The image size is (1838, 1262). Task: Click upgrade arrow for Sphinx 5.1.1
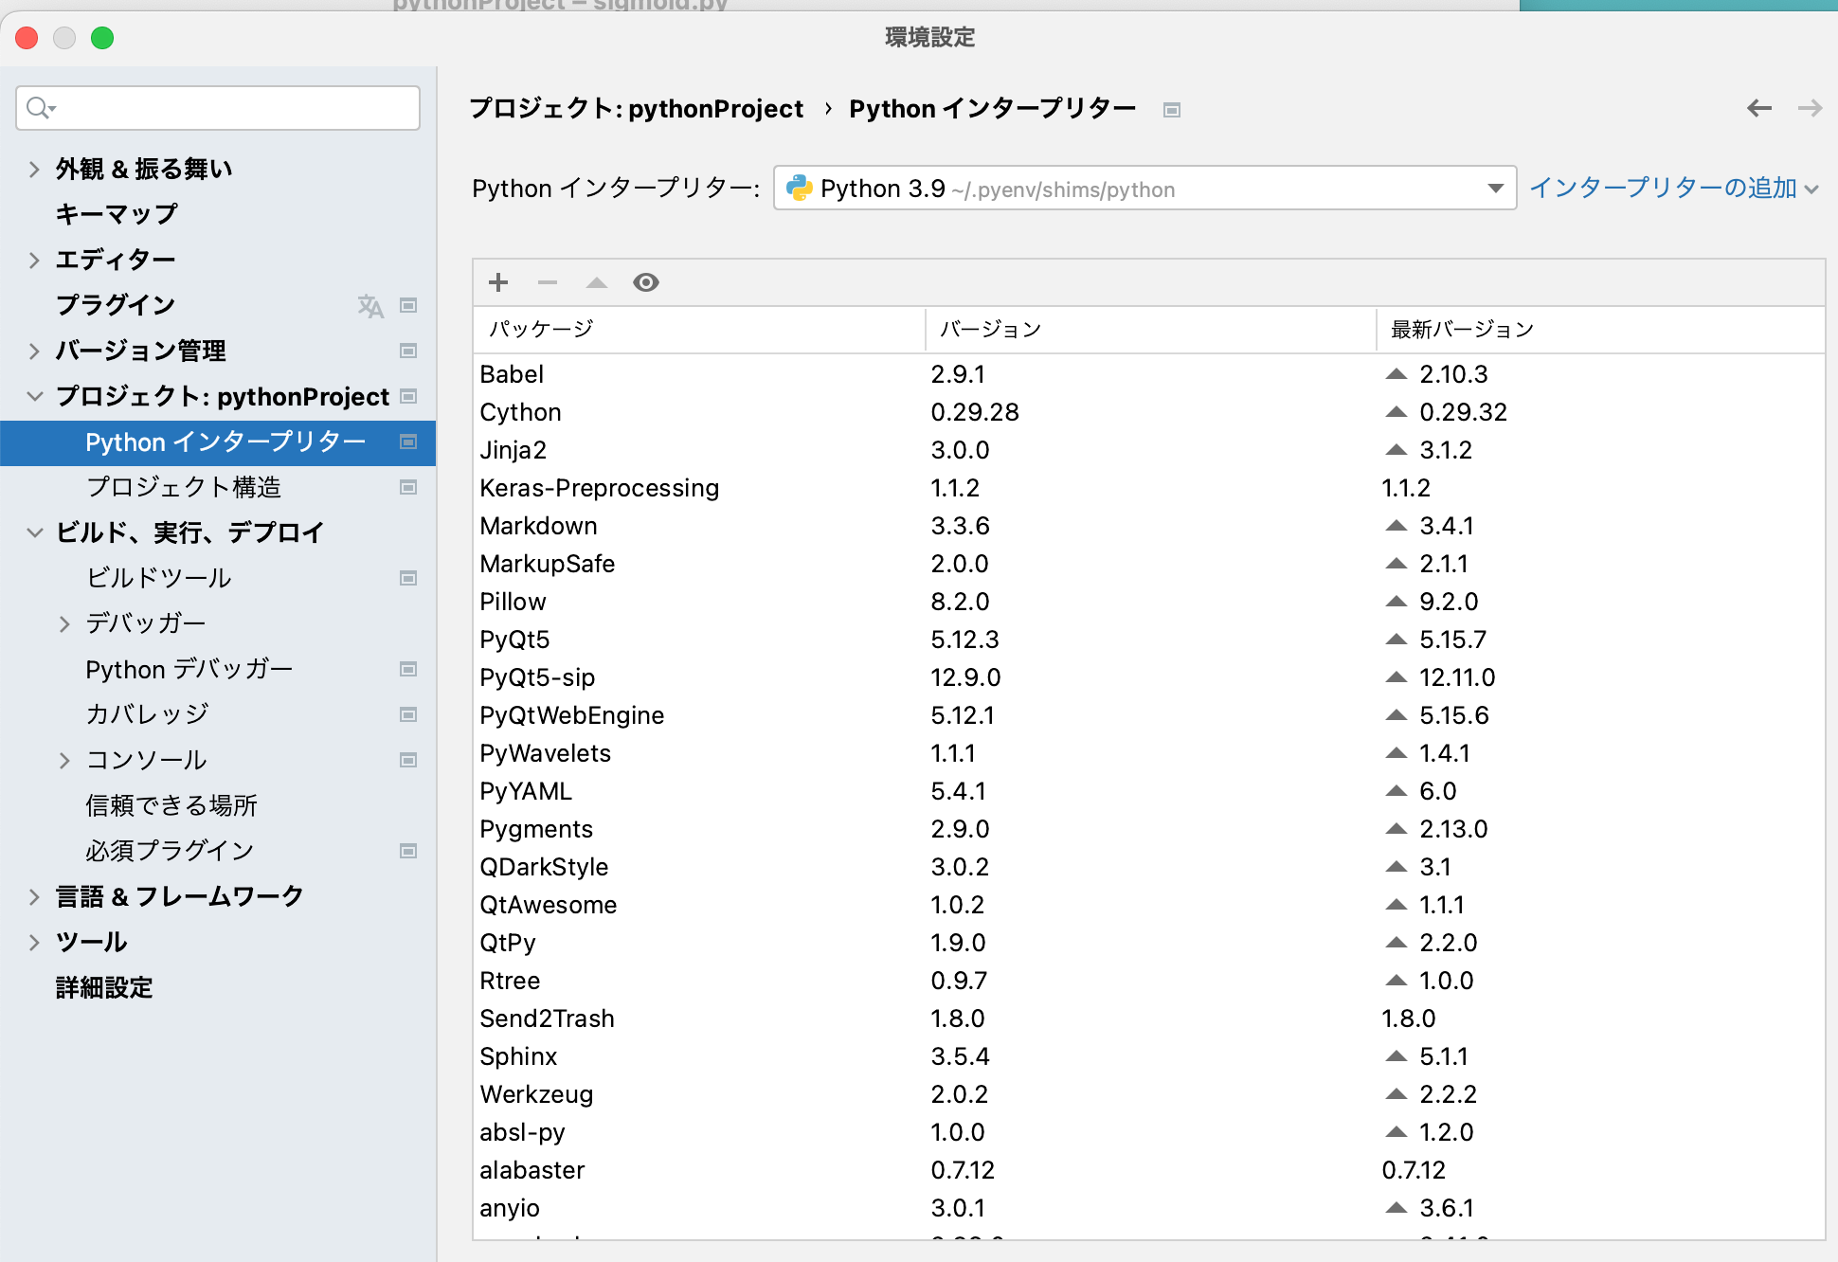1397,1056
